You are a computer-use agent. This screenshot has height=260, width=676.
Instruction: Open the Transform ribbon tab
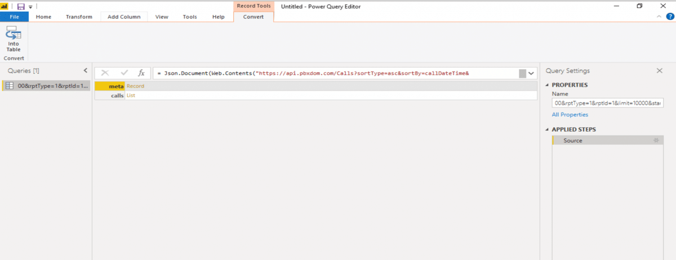(x=79, y=17)
